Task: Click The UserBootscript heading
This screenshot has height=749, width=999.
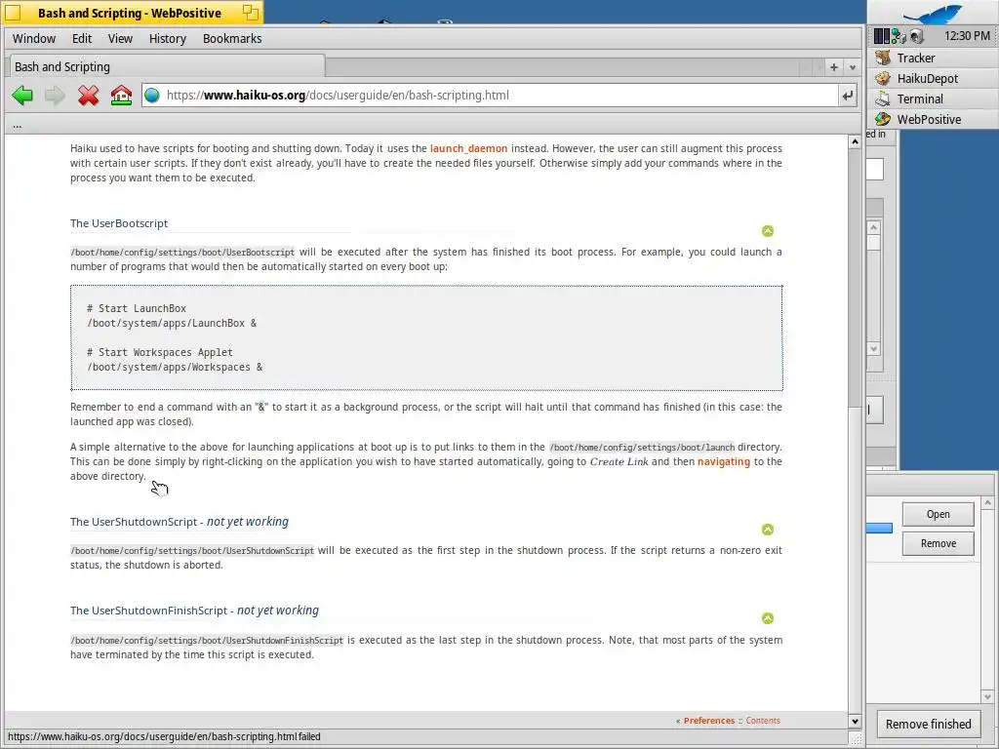Action: 119,223
